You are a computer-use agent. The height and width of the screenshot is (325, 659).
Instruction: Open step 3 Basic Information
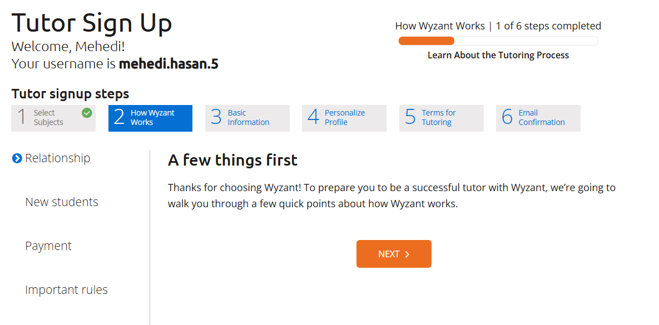[247, 118]
